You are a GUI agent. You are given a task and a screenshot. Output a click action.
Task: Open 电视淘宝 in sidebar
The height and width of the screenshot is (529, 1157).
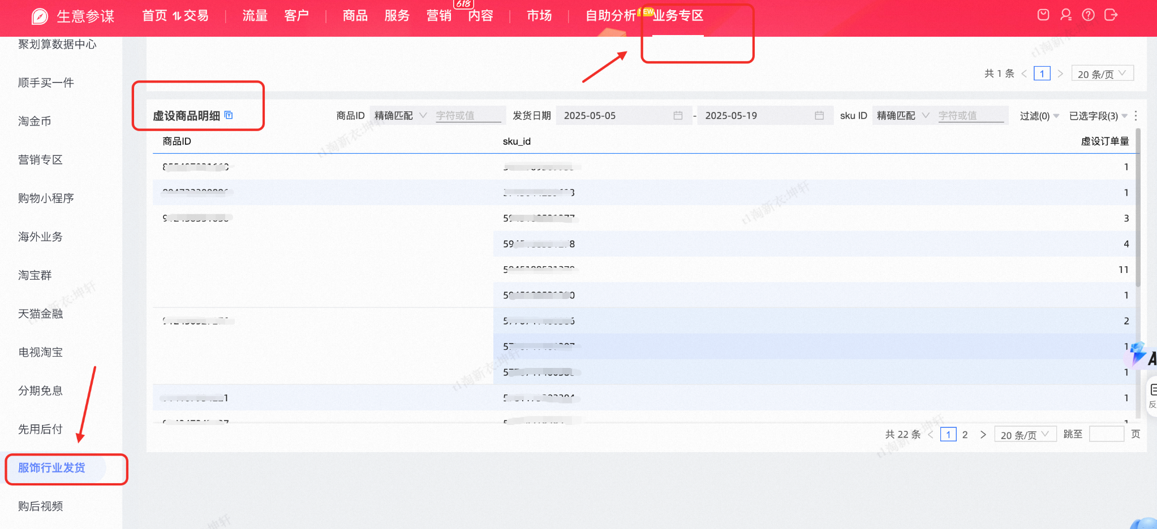(40, 352)
